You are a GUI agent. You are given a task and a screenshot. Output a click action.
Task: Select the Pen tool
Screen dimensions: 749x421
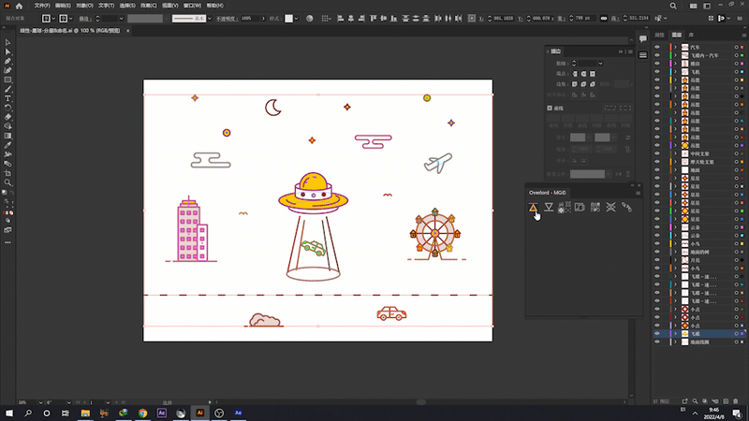coord(7,61)
